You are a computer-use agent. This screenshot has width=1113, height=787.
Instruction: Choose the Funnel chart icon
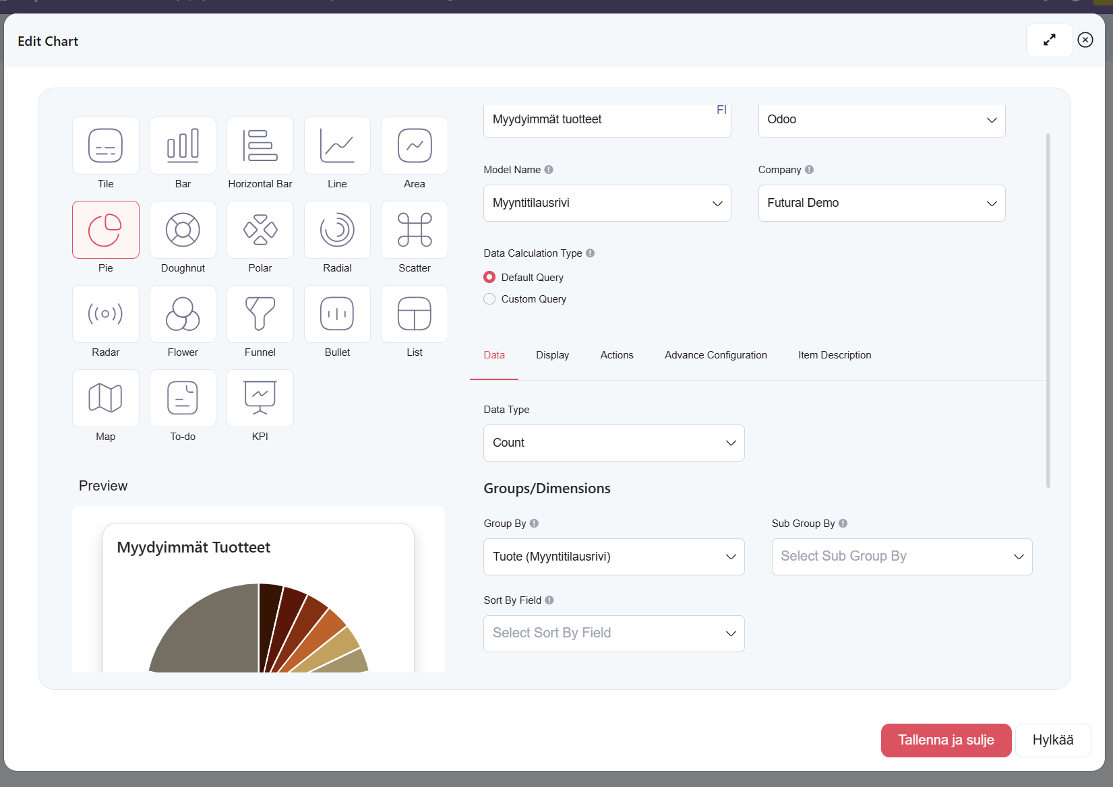pos(260,314)
